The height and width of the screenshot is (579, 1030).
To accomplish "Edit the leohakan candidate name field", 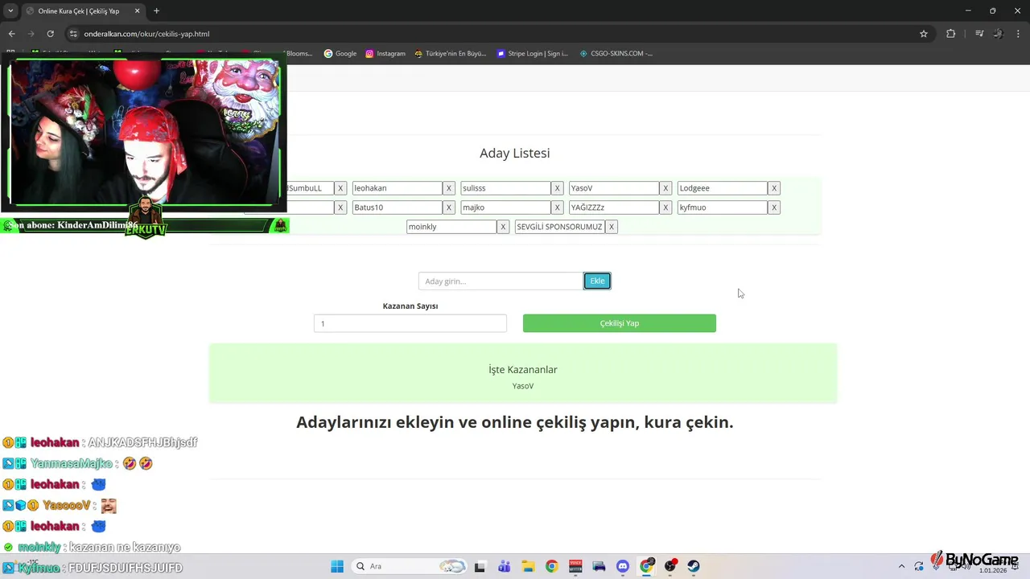I will click(x=398, y=188).
